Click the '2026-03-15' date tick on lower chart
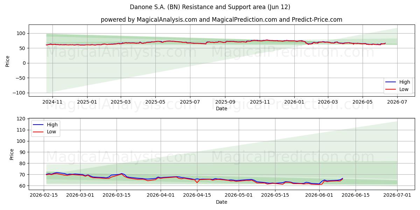 pos(117,195)
